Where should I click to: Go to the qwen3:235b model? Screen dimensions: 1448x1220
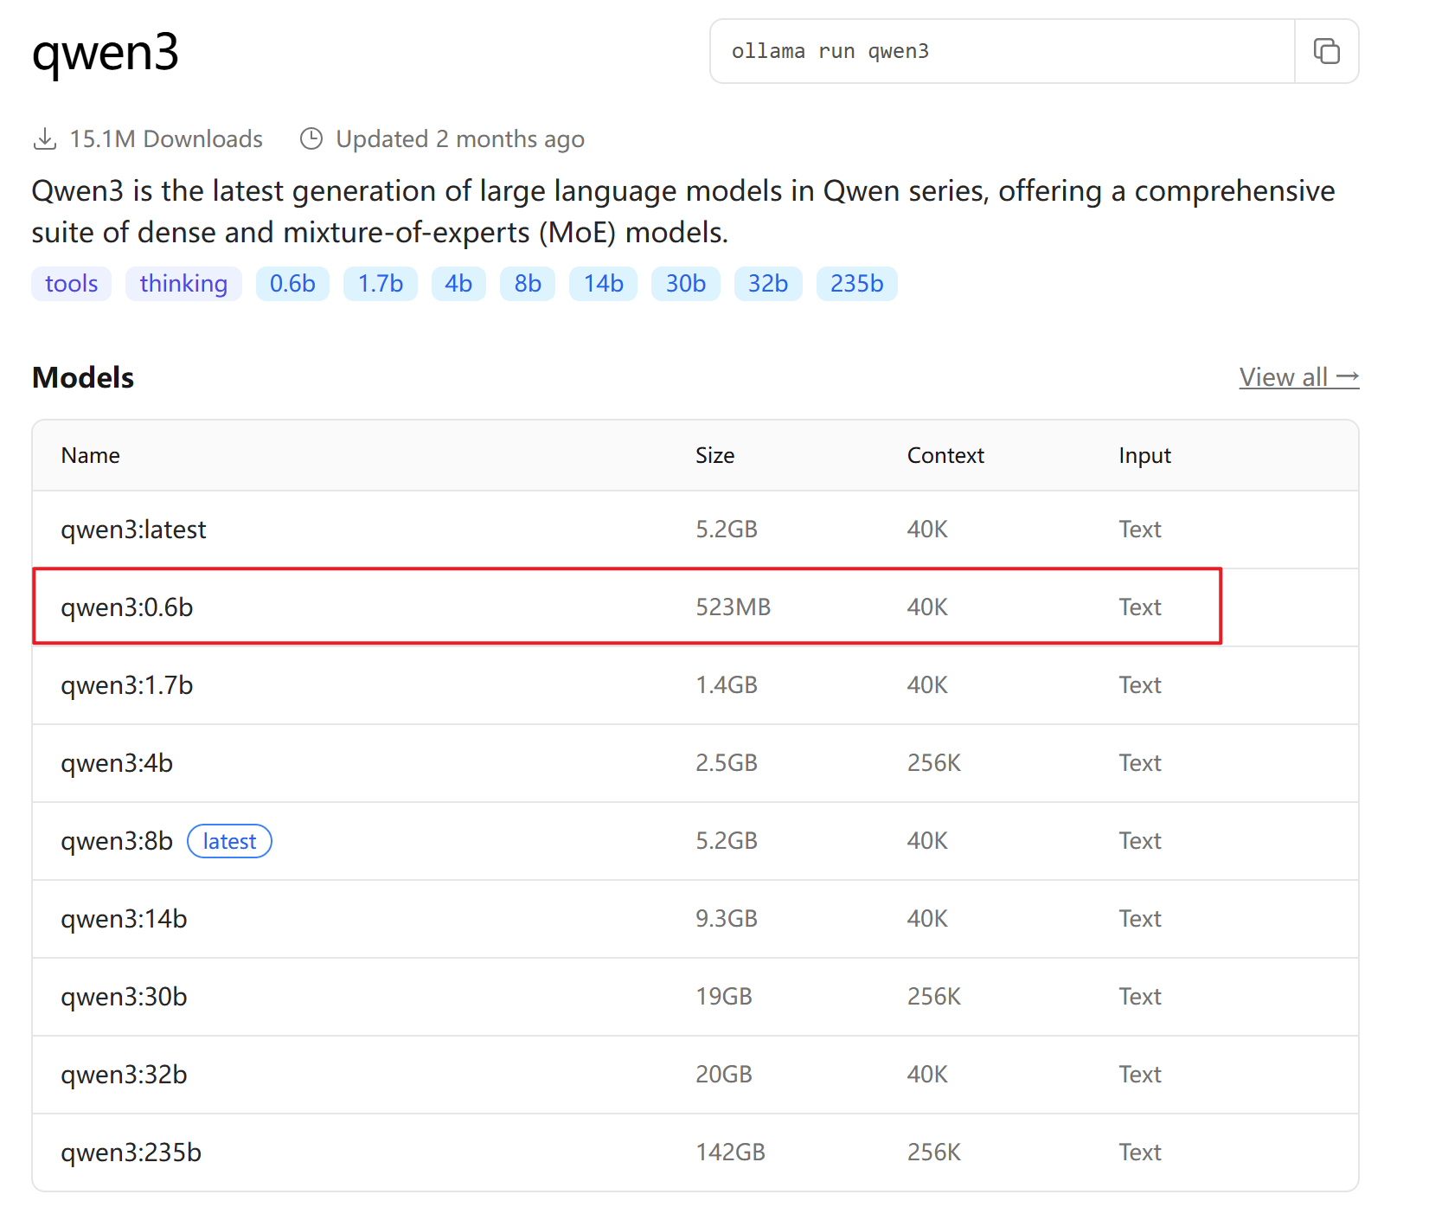131,1153
